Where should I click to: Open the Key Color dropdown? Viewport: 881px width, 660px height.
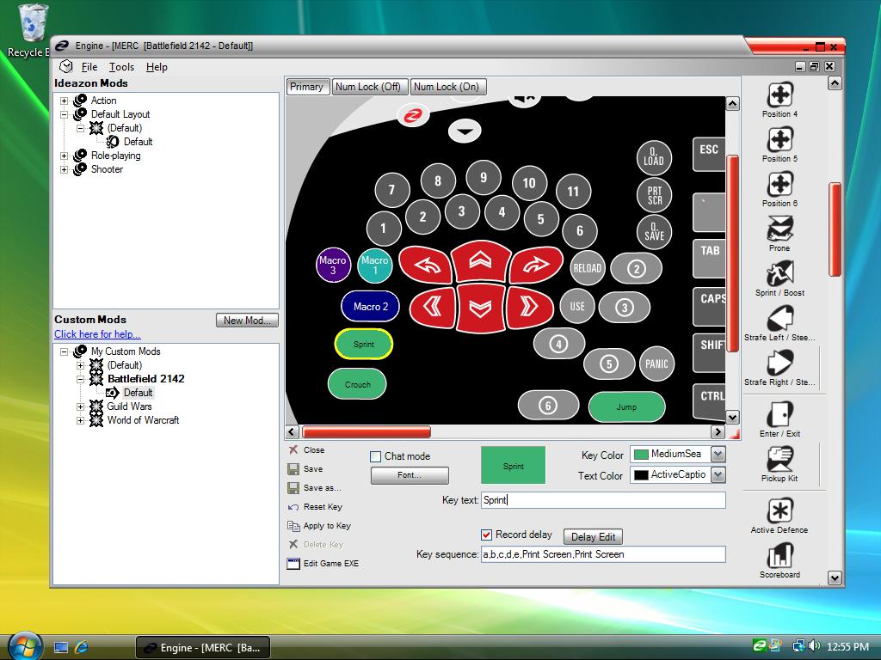718,454
